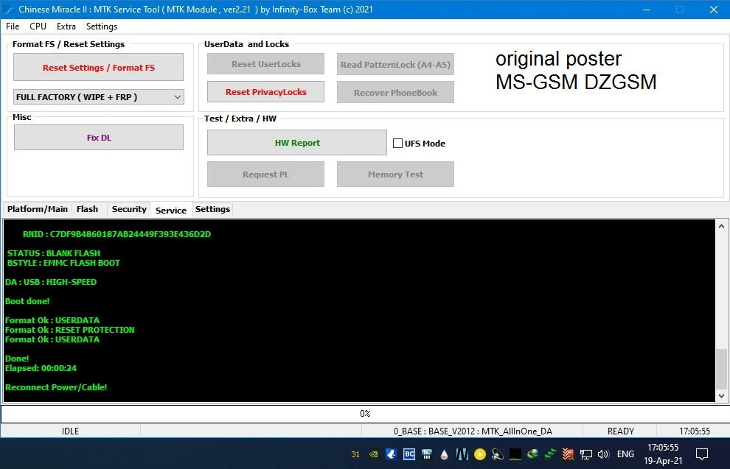Click the Internet Download Manager globe icon
730x469 pixels.
point(533,454)
